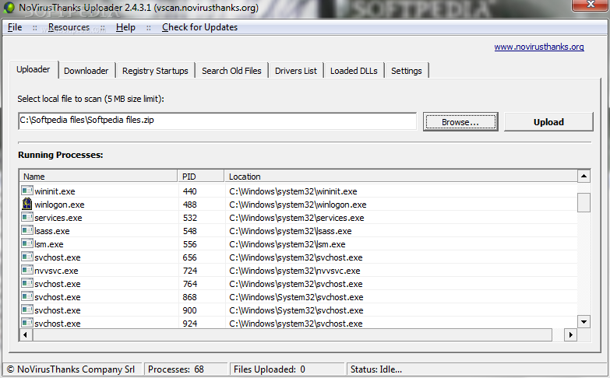Open the Registry Startups tab
The image size is (610, 378).
click(x=155, y=71)
